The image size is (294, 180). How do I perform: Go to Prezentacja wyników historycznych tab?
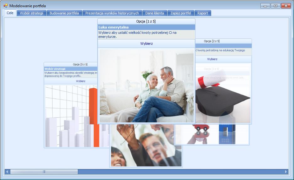[112, 13]
